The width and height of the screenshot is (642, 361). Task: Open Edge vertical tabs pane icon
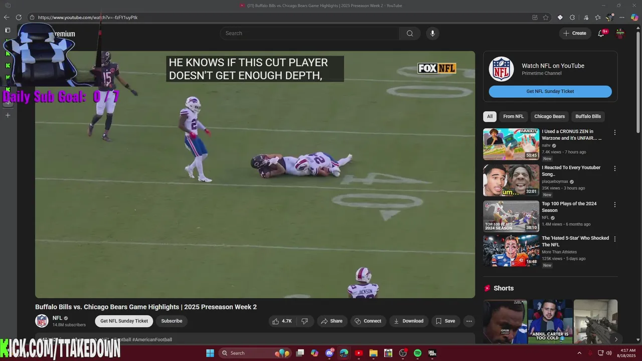(8, 30)
